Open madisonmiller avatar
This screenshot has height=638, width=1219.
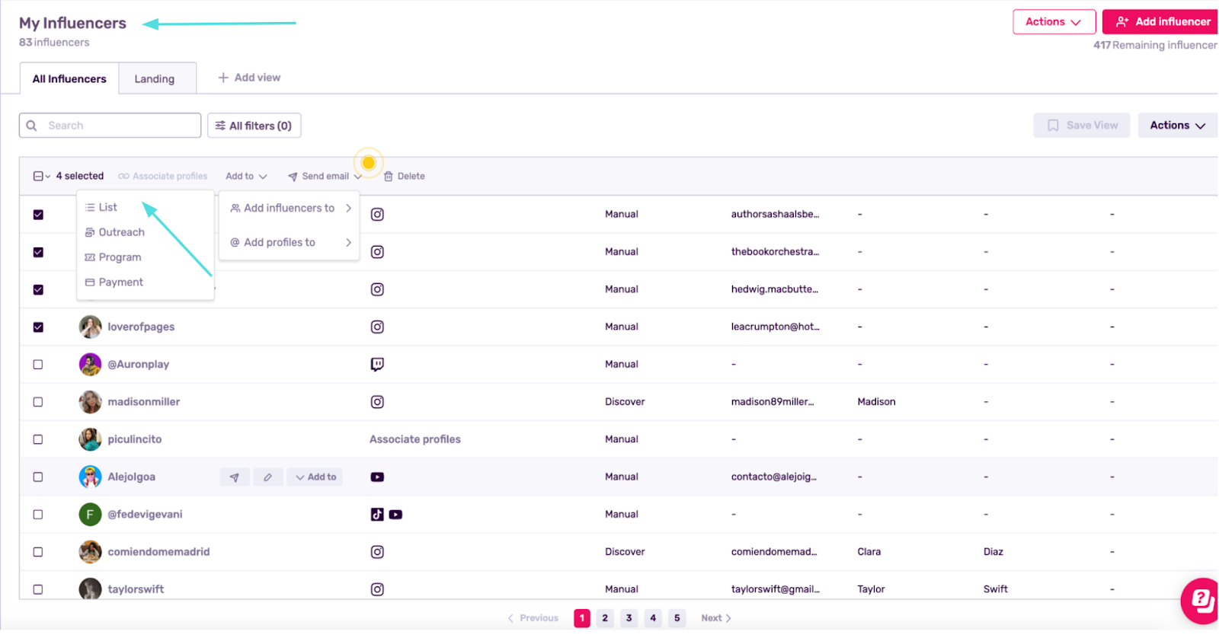click(90, 402)
